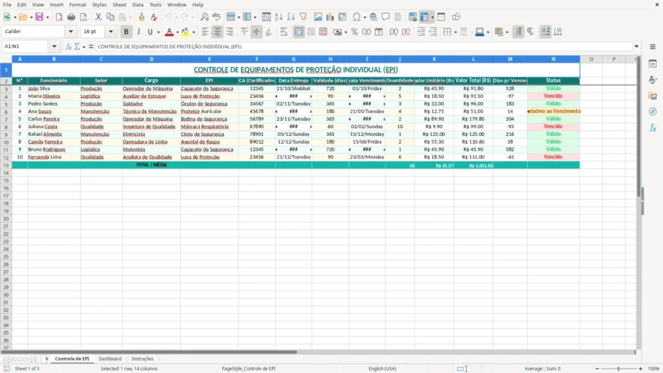Toggle Underline formatting

[150, 32]
